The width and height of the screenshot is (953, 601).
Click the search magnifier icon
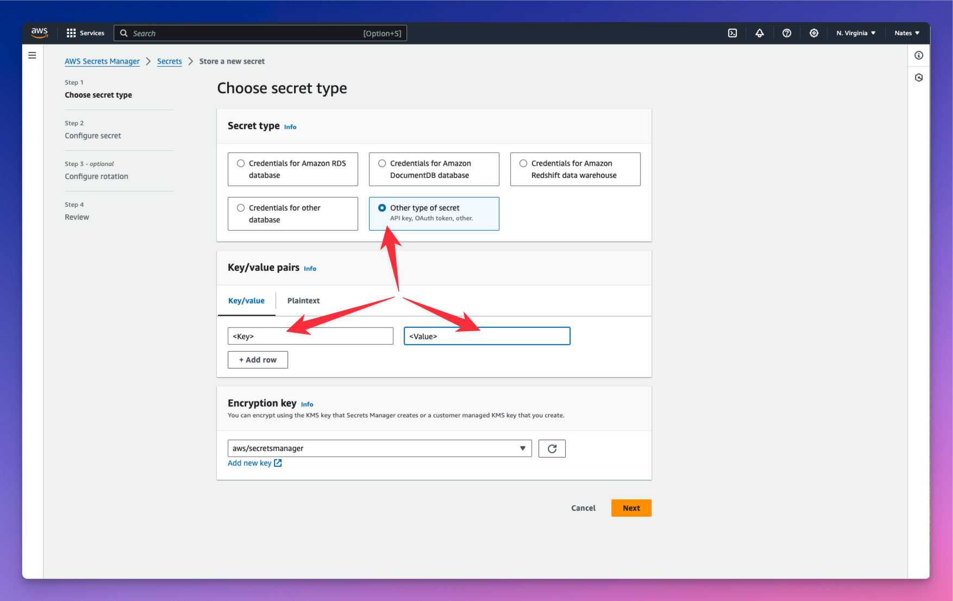click(x=124, y=33)
